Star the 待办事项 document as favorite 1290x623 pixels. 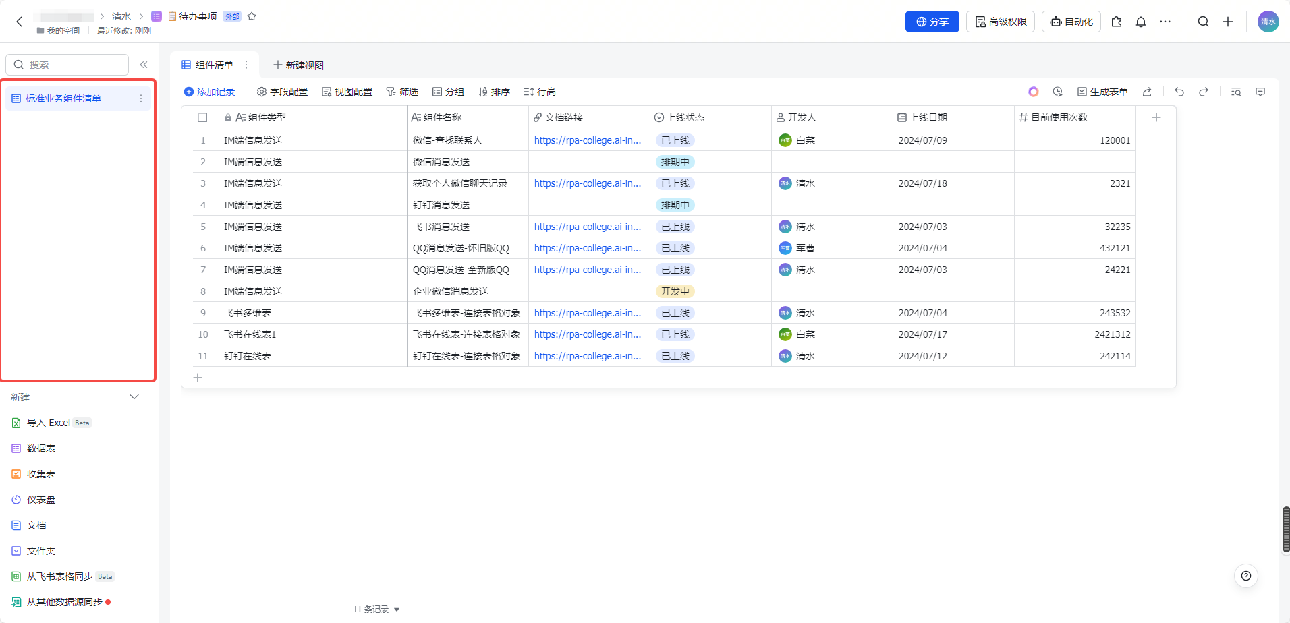pos(252,16)
